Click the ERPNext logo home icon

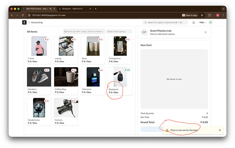tap(24, 22)
